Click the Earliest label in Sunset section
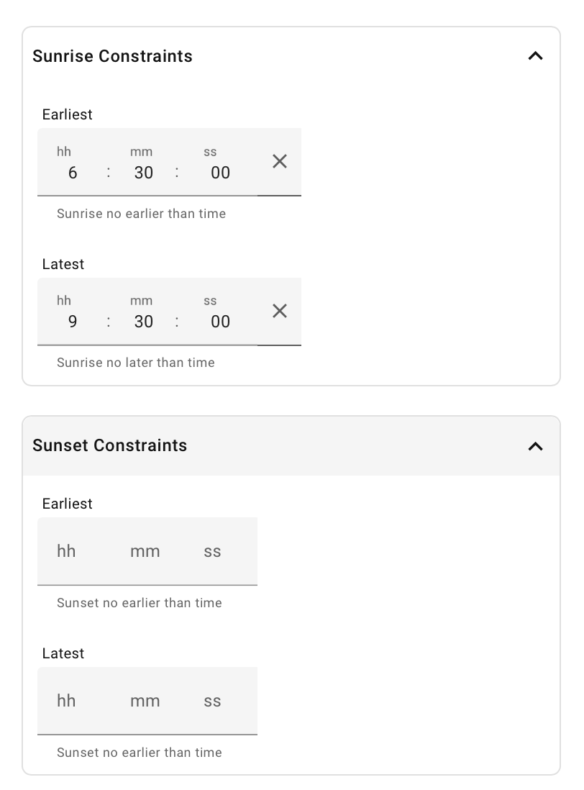584x790 pixels. tap(67, 504)
